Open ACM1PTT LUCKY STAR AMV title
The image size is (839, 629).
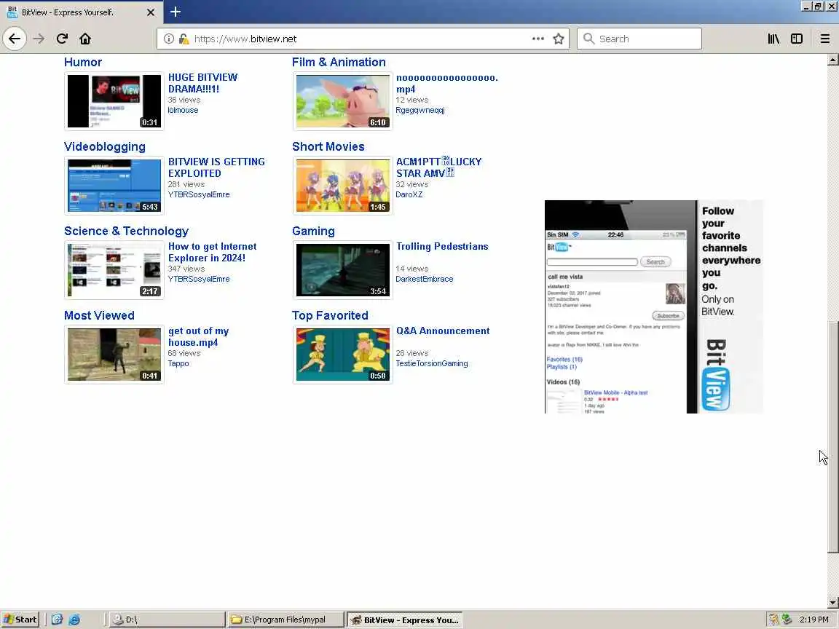(x=438, y=167)
